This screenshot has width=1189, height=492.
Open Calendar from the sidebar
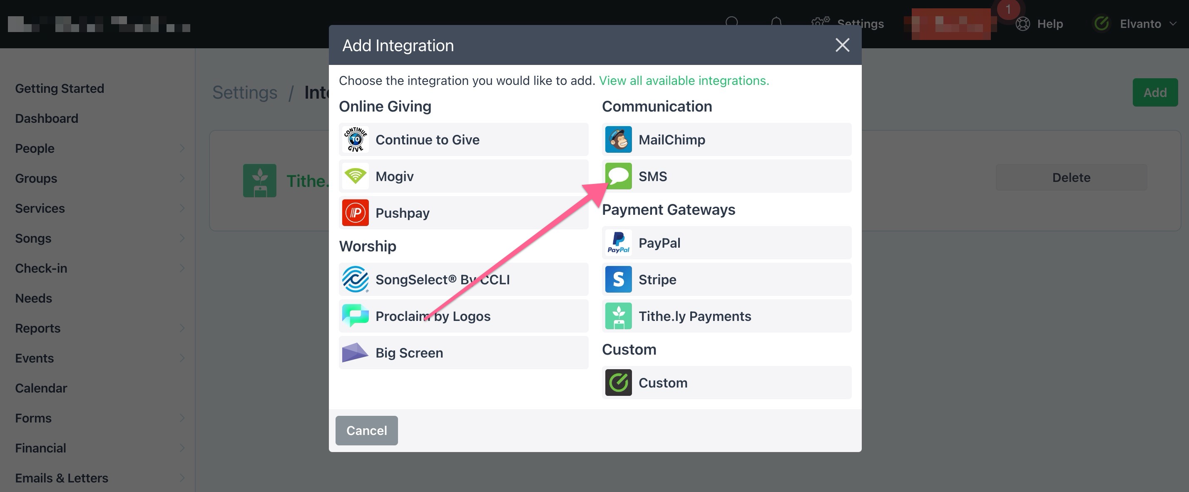(x=41, y=388)
